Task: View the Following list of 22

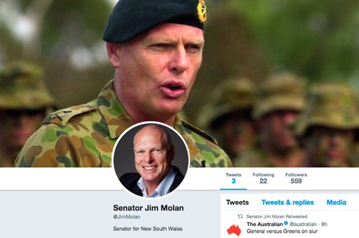Action: click(263, 178)
